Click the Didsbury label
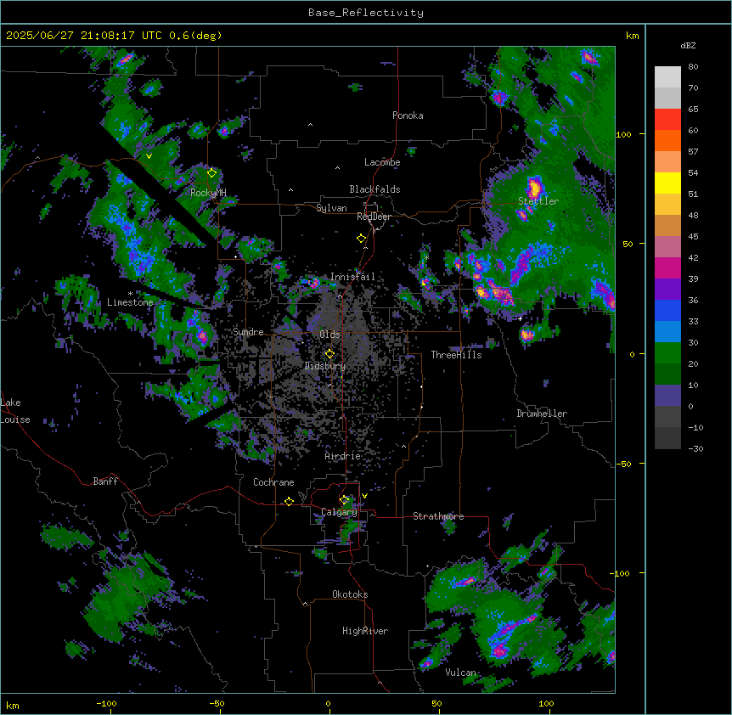Screen dimensions: 732x715 pos(325,366)
